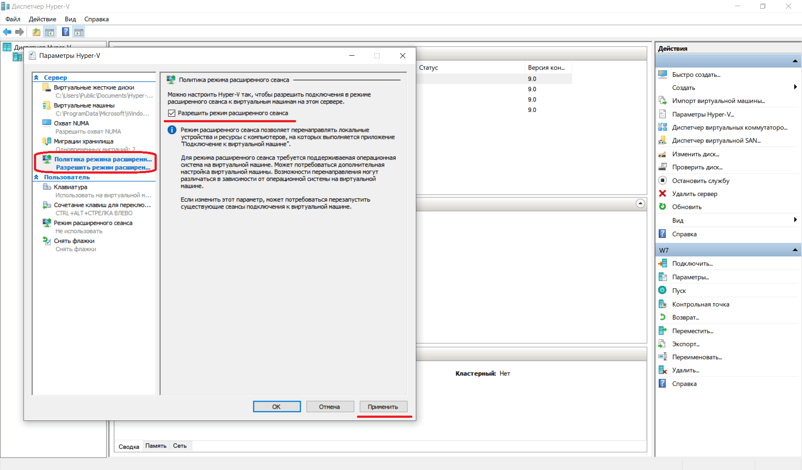Click the red X 'Удалить сервер' icon
Image resolution: width=802 pixels, height=470 pixels.
(x=663, y=193)
